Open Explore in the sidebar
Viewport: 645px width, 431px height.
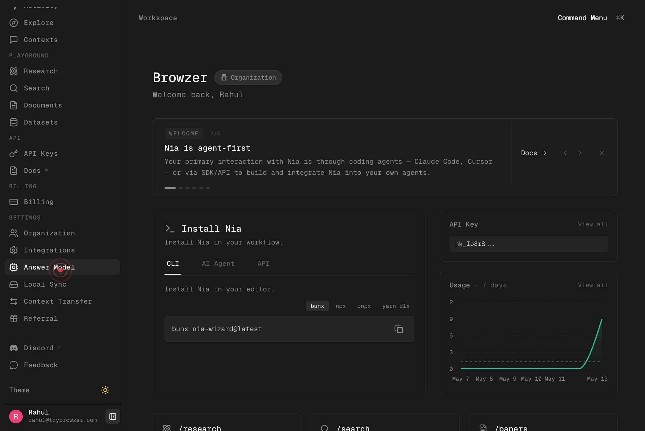point(62,23)
